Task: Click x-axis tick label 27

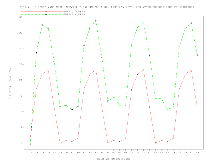Action: pyautogui.click(x=84, y=152)
